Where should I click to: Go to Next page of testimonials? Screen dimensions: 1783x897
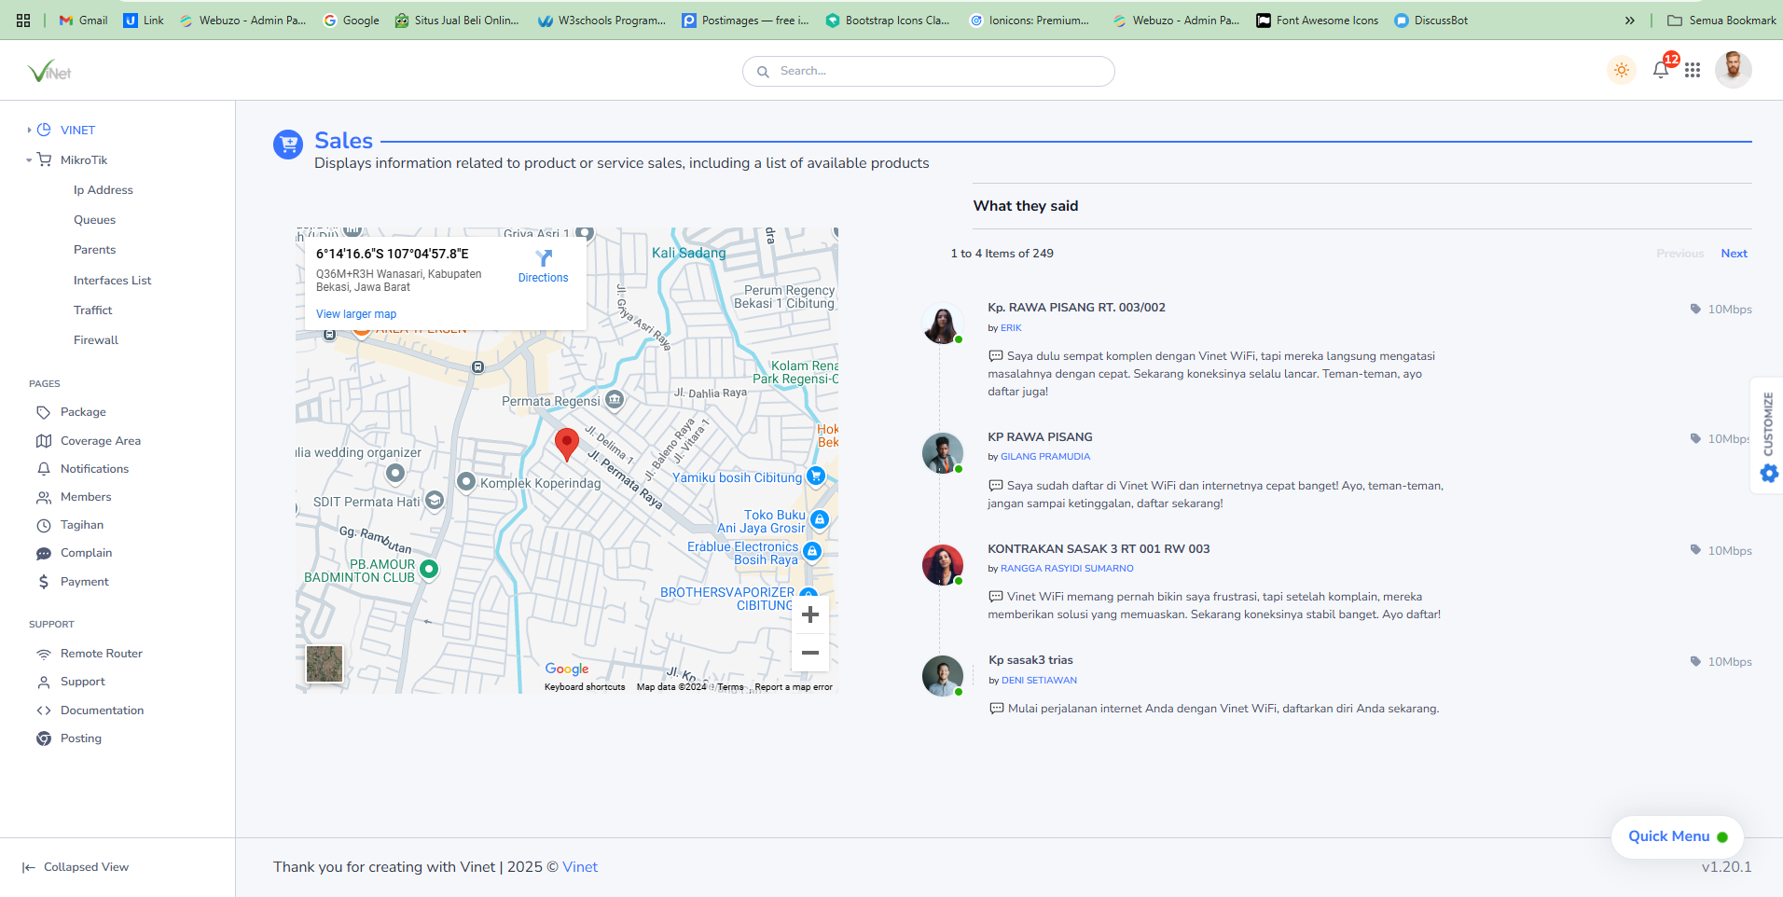pos(1734,254)
